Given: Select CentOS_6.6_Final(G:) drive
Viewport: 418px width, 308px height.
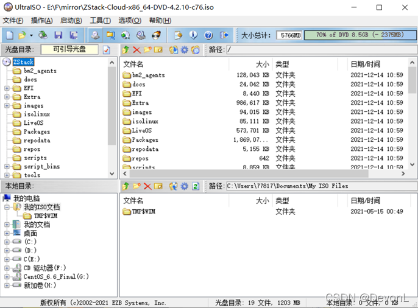Looking at the screenshot, I should 56,277.
